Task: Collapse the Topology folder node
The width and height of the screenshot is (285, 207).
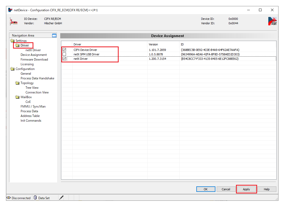Action: tap(17, 83)
